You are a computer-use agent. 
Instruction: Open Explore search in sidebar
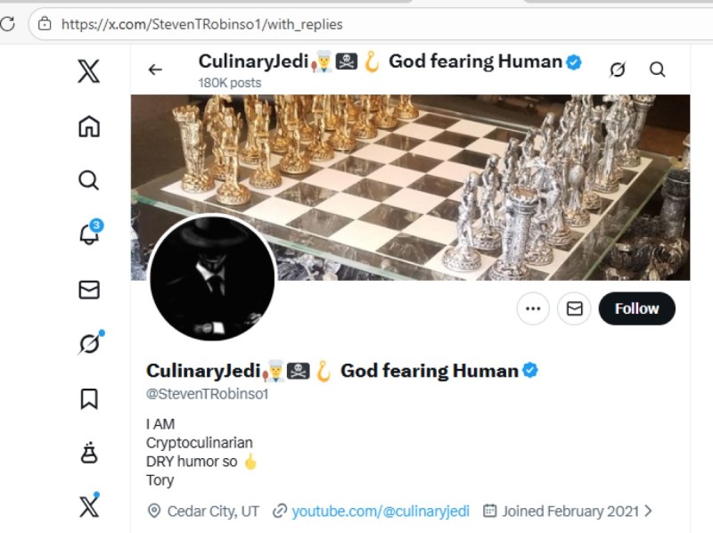[x=88, y=181]
